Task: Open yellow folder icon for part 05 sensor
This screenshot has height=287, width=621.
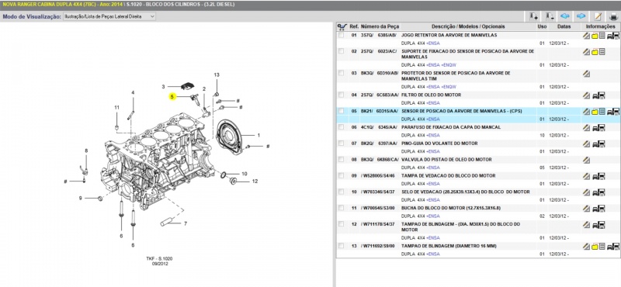Action: [595, 112]
